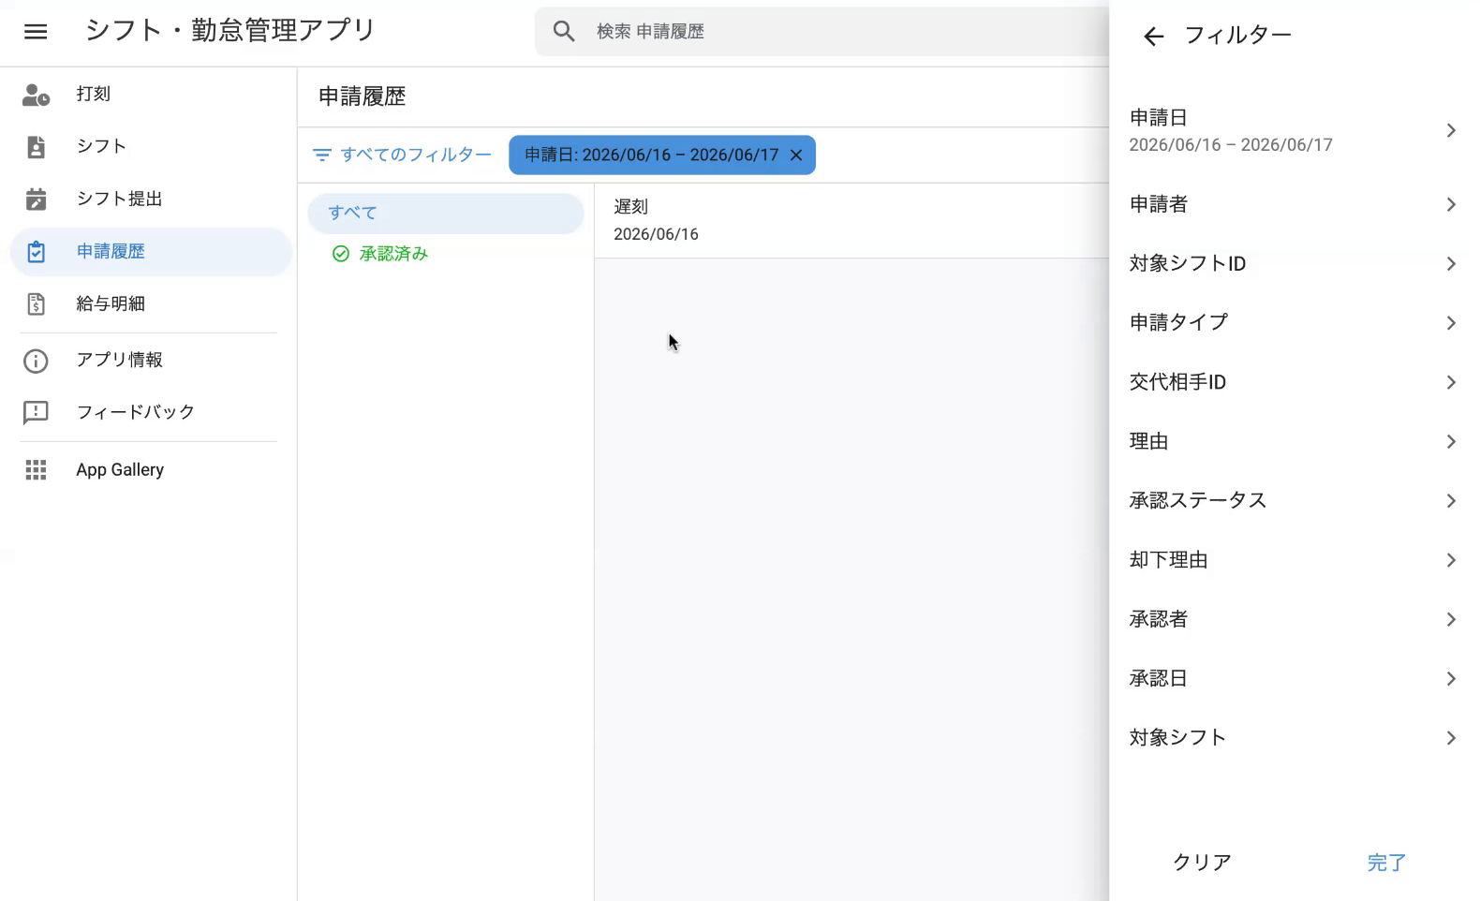
Task: Expand the 申請タイプ filter chevron
Action: (x=1451, y=323)
